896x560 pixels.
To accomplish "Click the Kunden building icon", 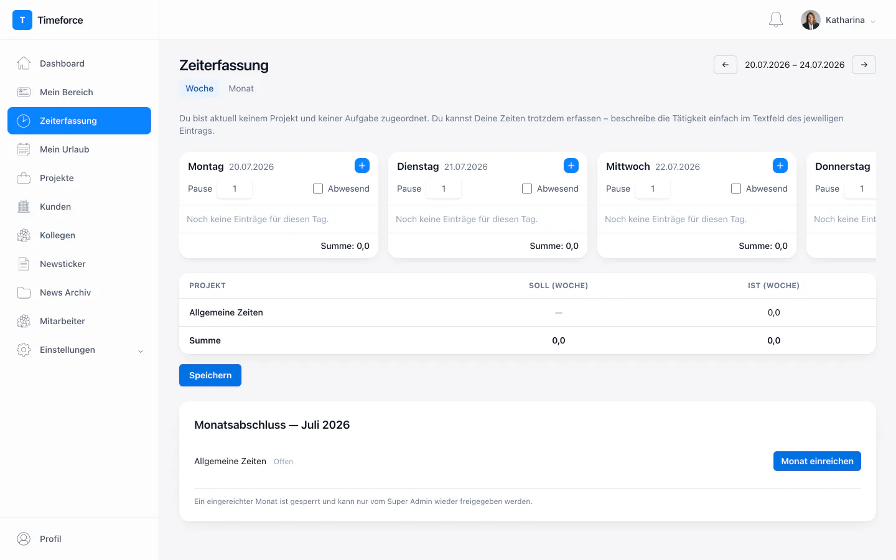I will coord(24,207).
